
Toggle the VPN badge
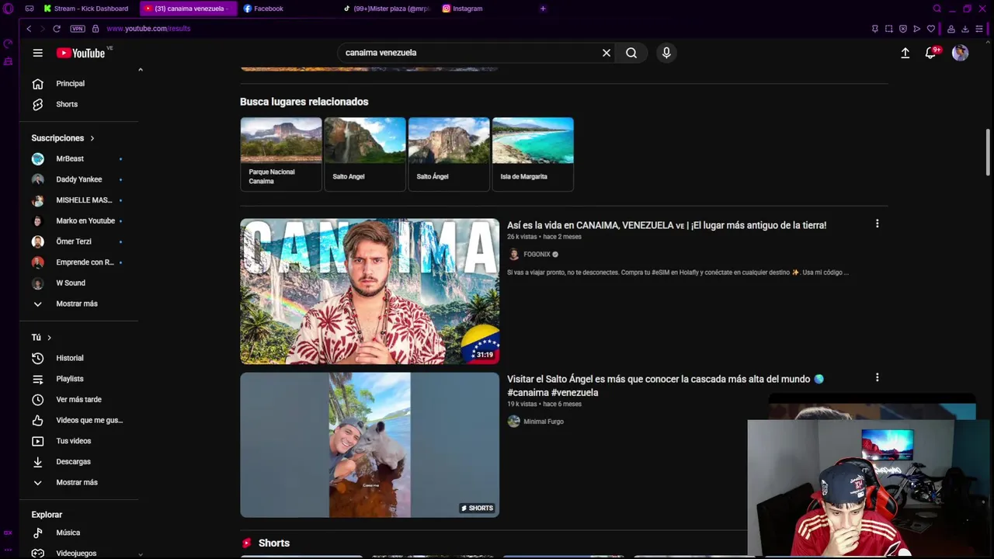click(x=77, y=29)
